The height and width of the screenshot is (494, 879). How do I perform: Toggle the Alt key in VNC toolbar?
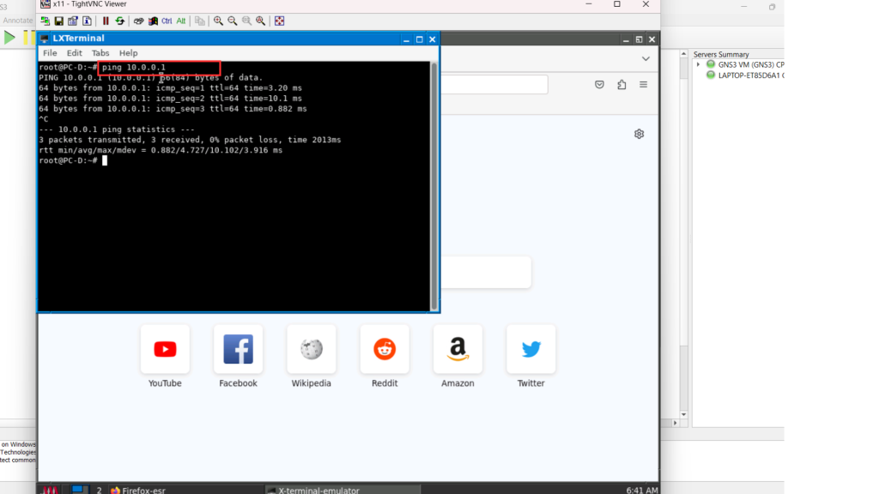(x=181, y=21)
